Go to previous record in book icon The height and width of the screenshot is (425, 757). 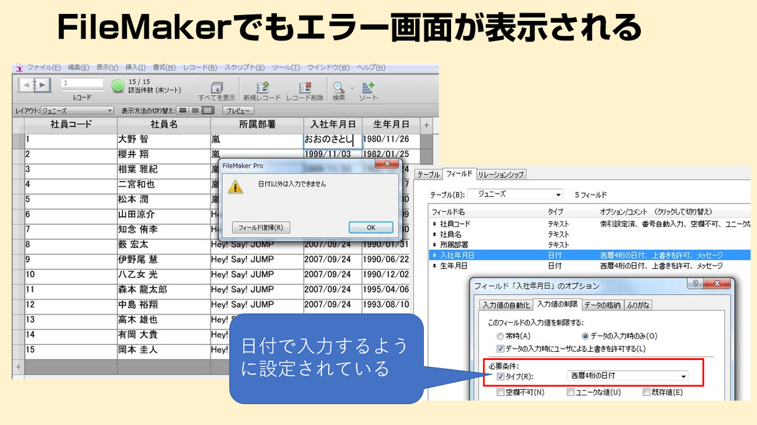point(26,84)
